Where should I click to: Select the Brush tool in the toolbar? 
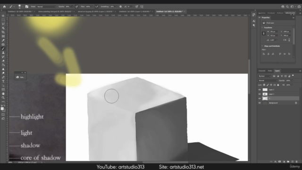click(x=3, y=49)
